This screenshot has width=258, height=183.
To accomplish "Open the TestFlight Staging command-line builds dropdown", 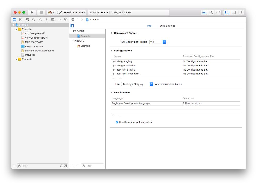I will pyautogui.click(x=151, y=84).
